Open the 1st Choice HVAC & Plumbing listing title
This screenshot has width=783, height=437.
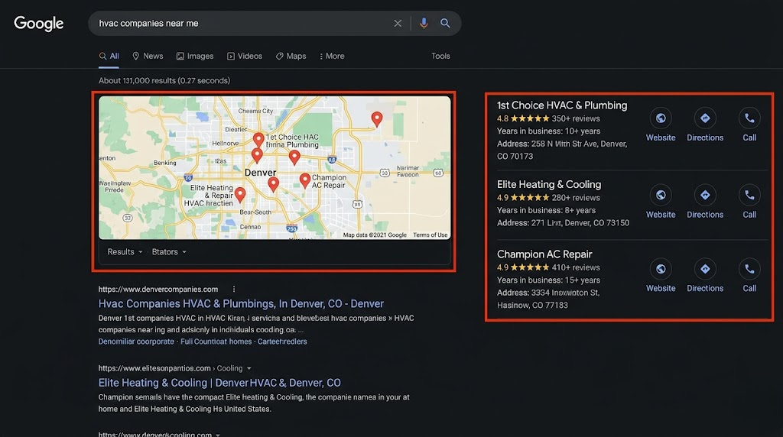(562, 105)
